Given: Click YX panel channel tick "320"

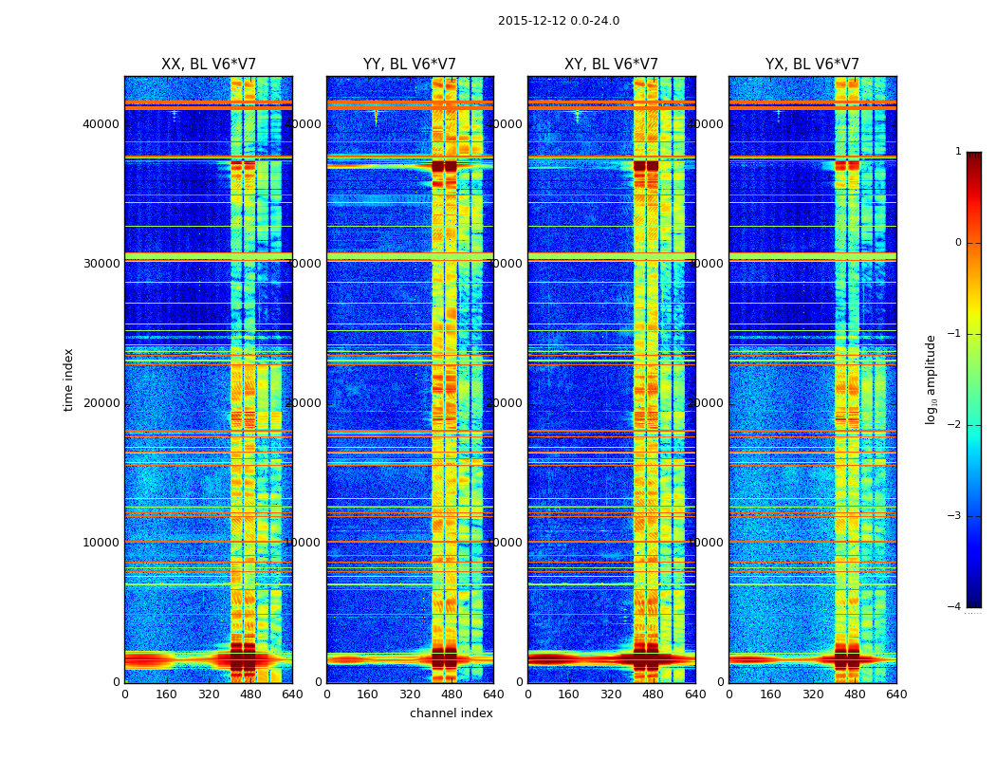Looking at the screenshot, I should click(812, 694).
